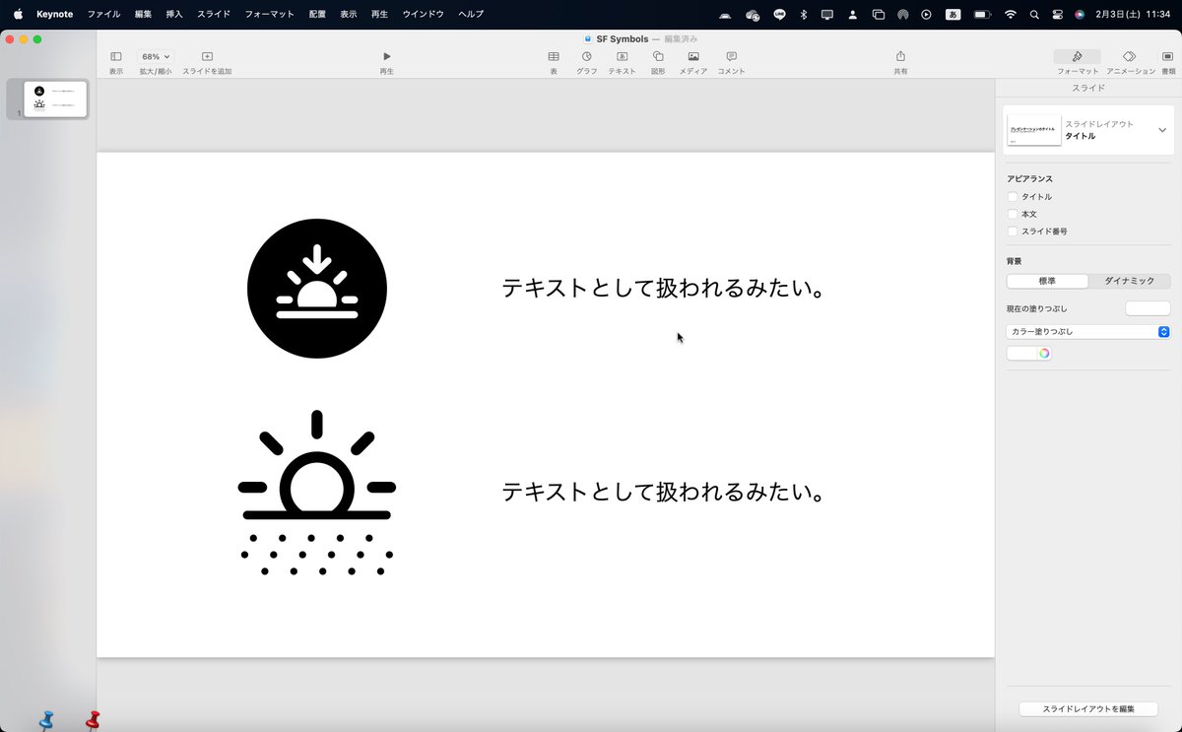
Task: Open the 図形 shapes icon
Action: click(658, 57)
